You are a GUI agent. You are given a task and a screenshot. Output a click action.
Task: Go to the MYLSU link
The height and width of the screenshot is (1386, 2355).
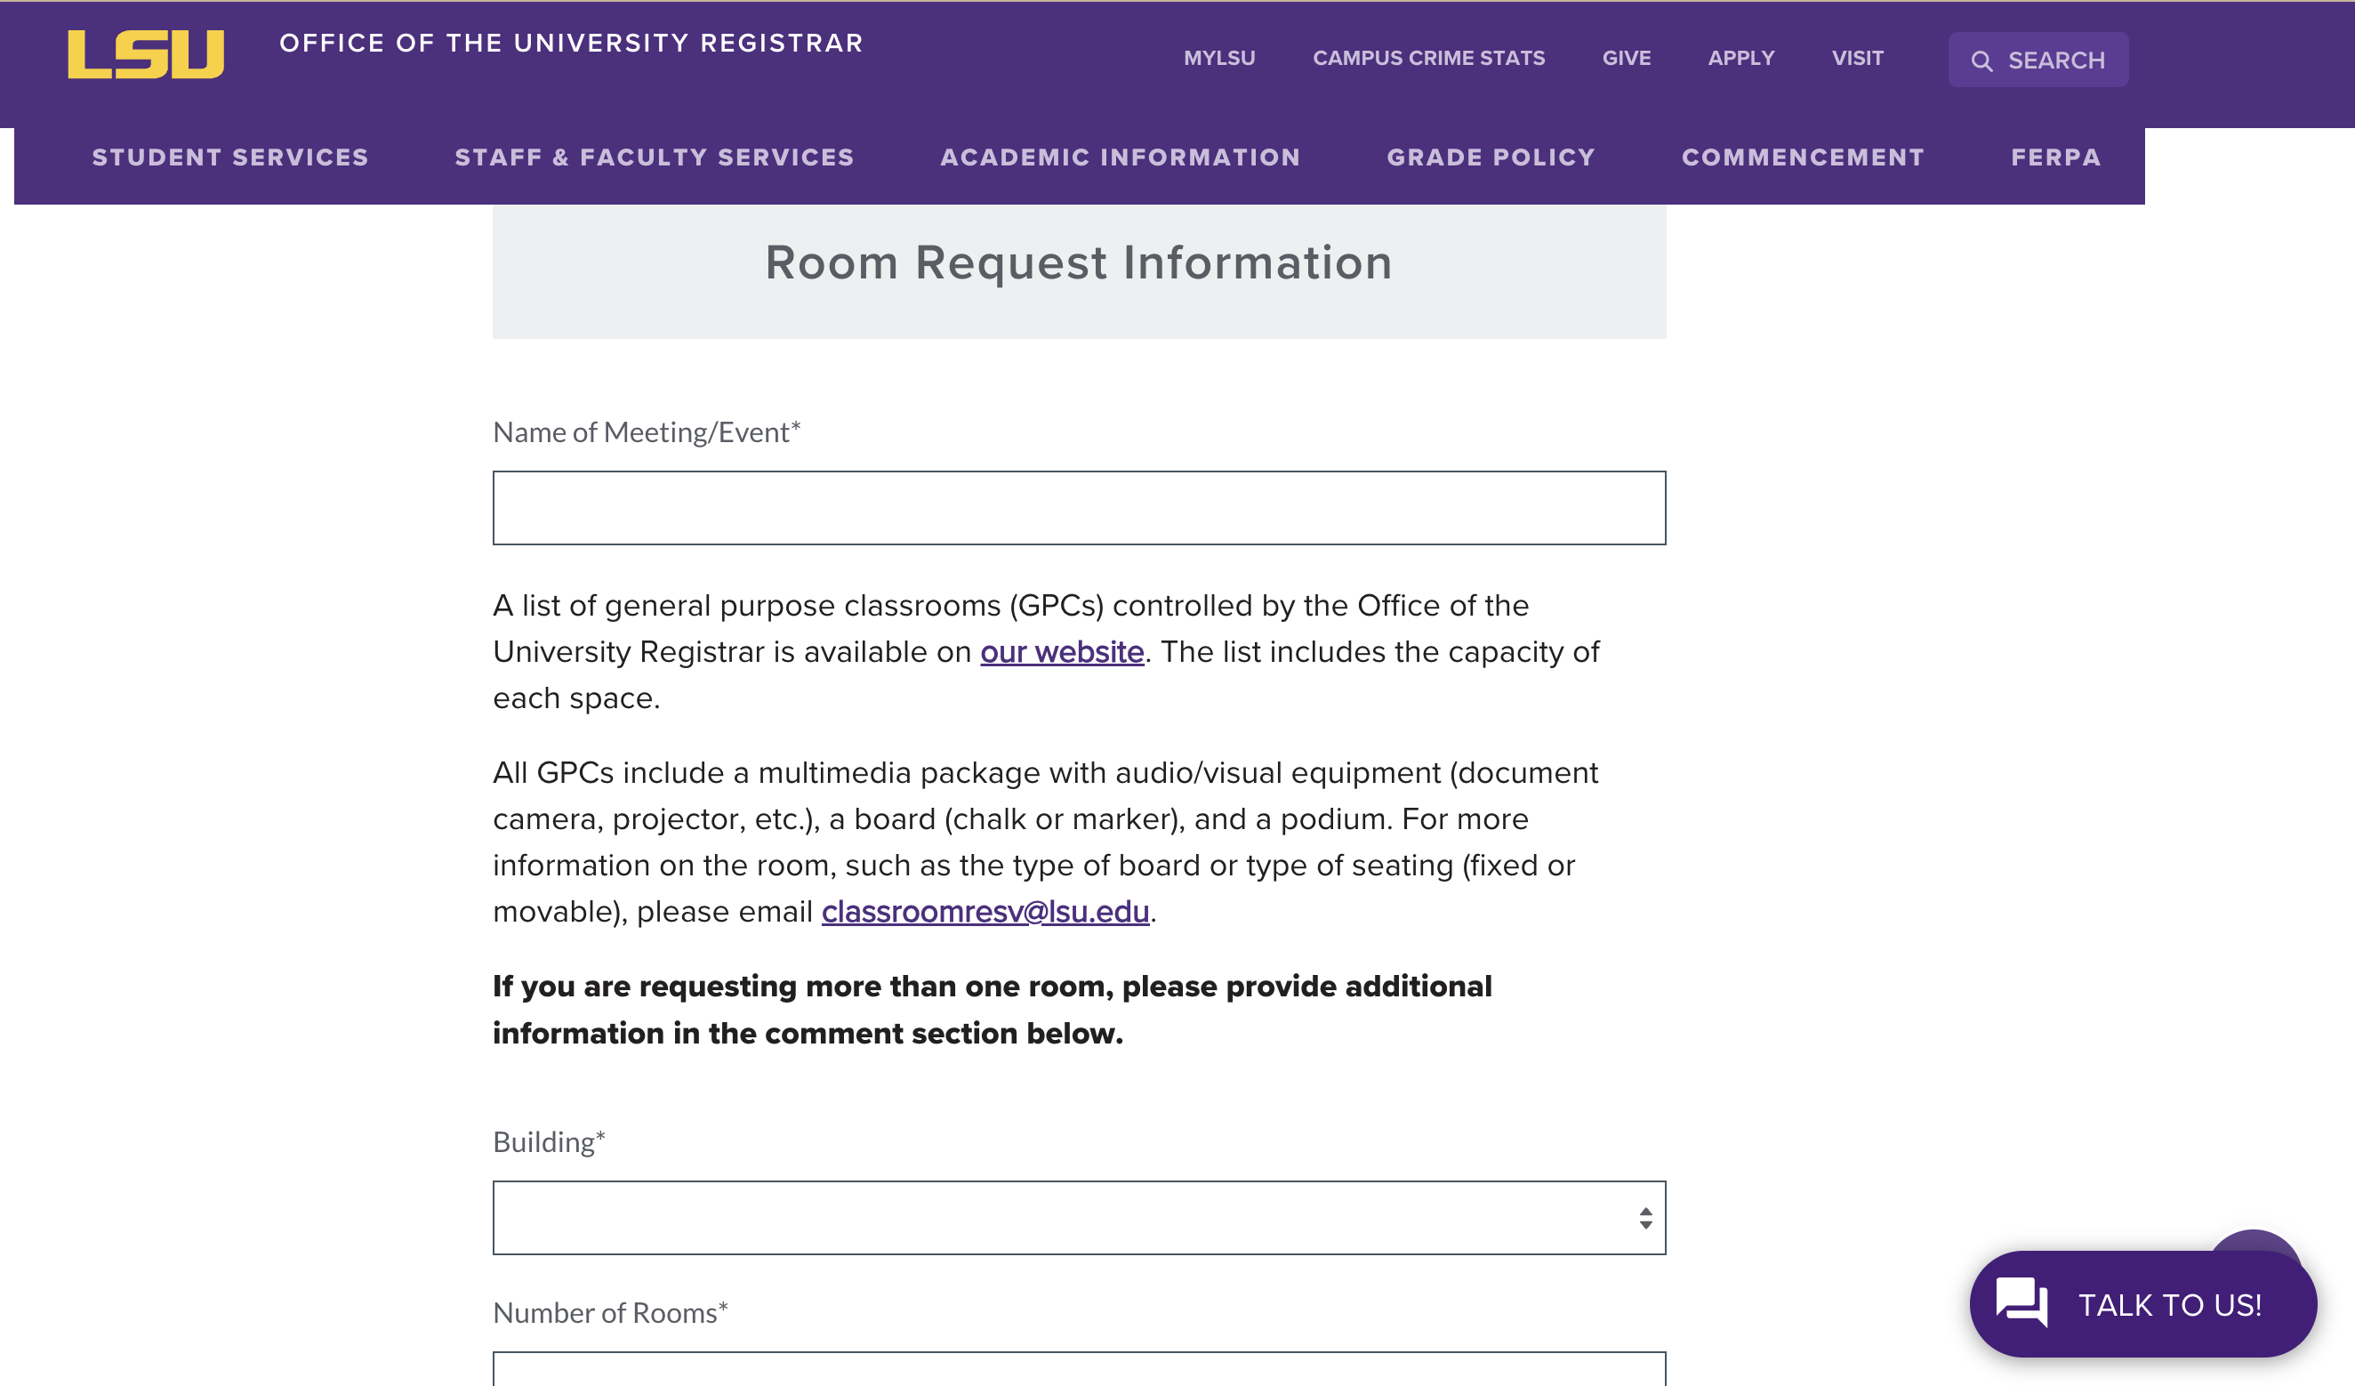[1218, 58]
